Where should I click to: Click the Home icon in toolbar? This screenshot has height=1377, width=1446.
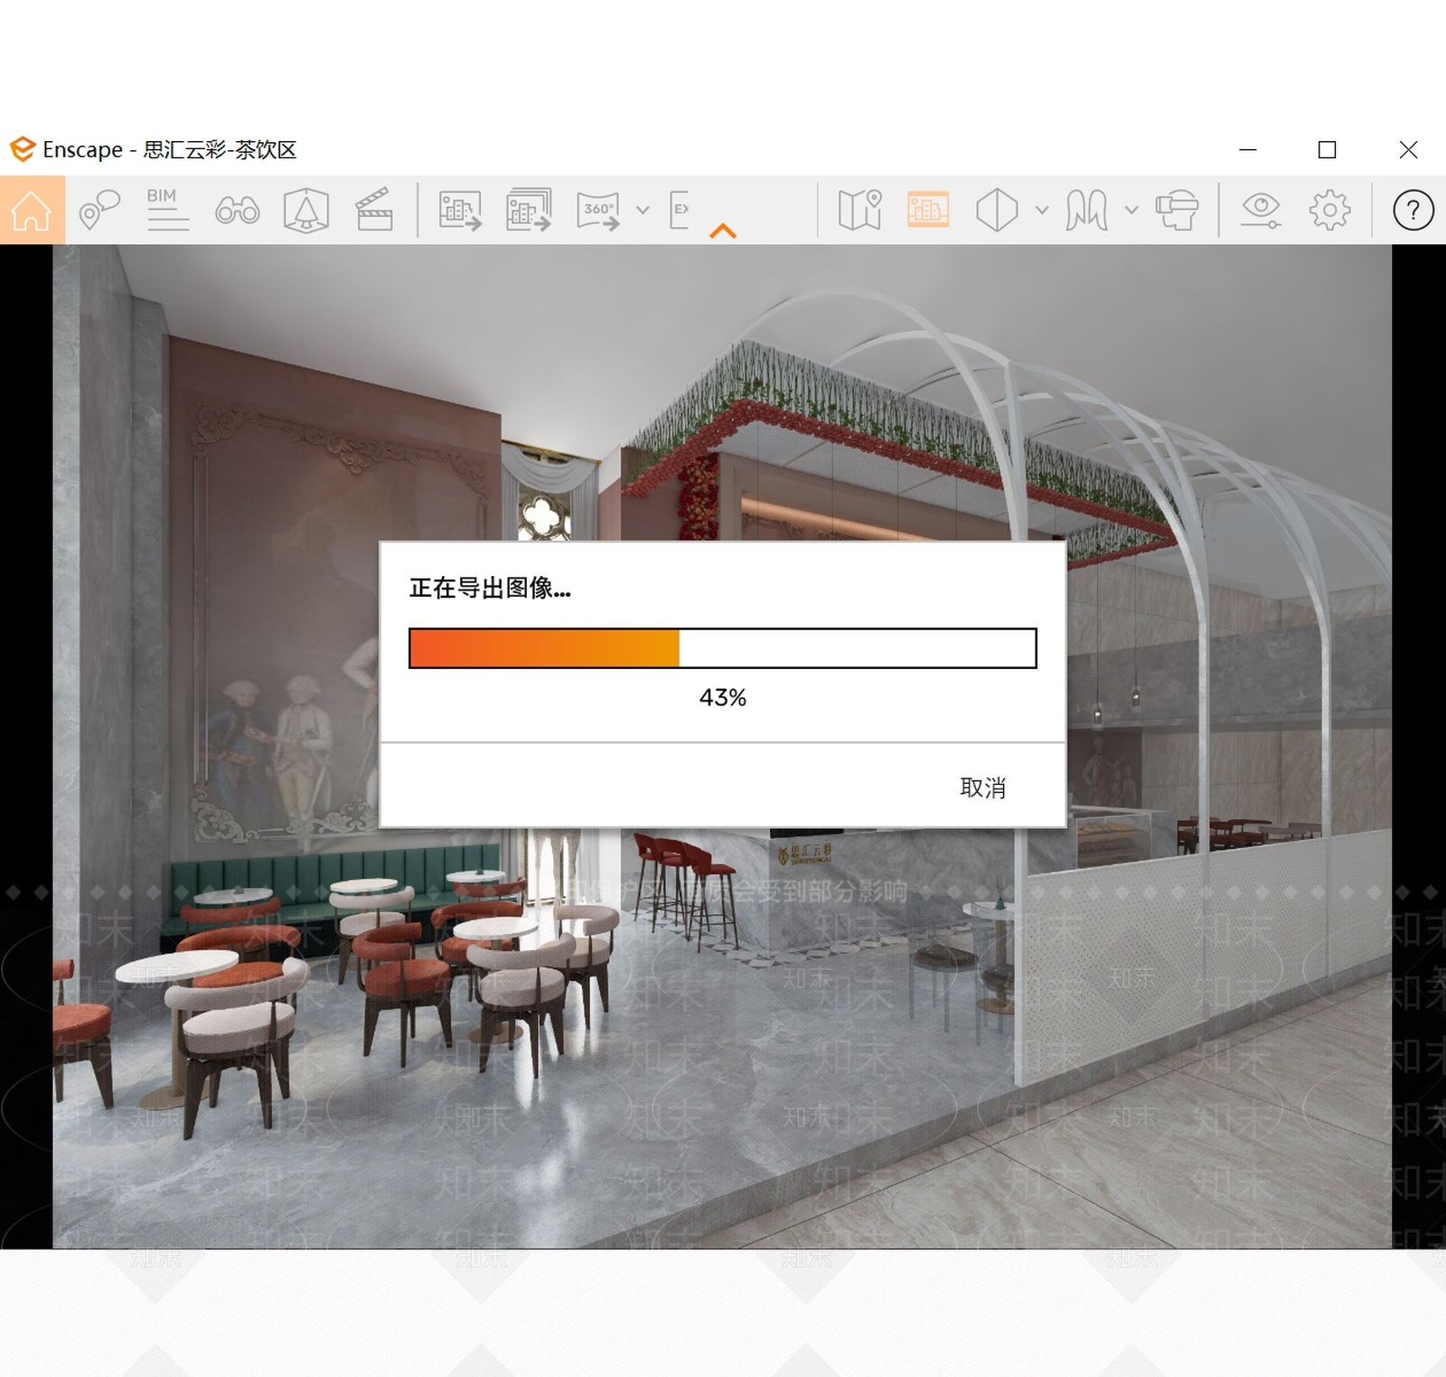coord(32,211)
